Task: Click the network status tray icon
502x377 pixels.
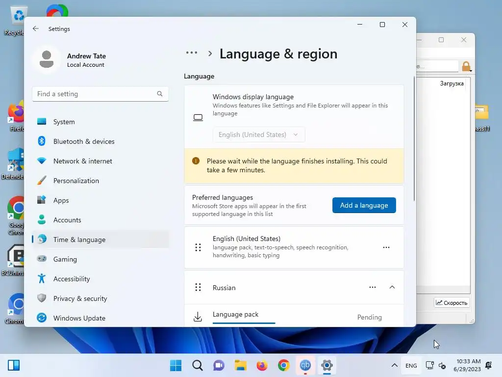Action: pyautogui.click(x=429, y=365)
